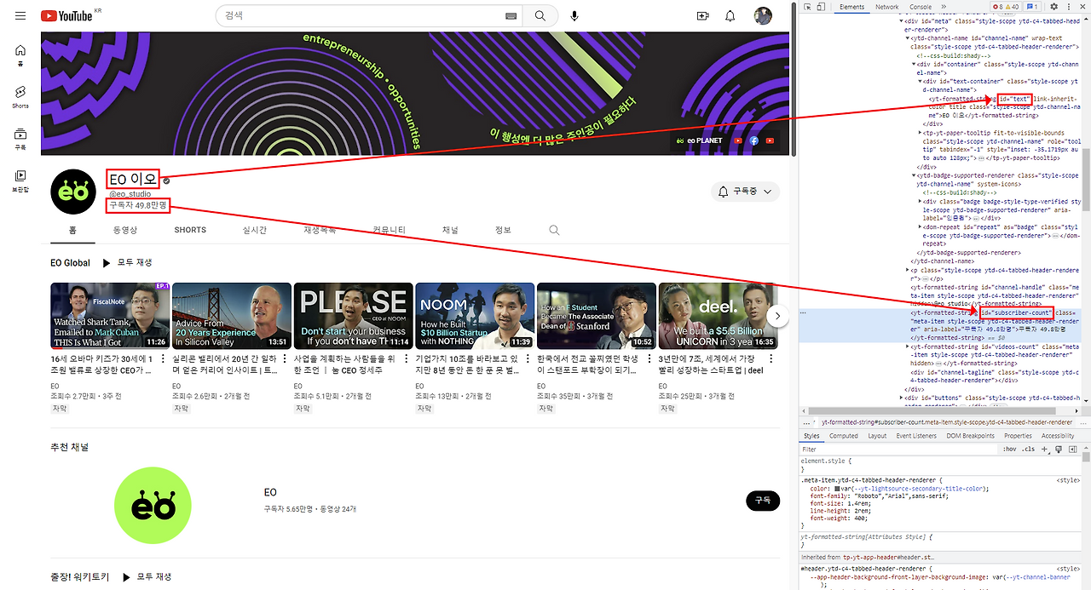Subscribe to recommended EO channel
This screenshot has height=590, width=1091.
click(x=763, y=501)
